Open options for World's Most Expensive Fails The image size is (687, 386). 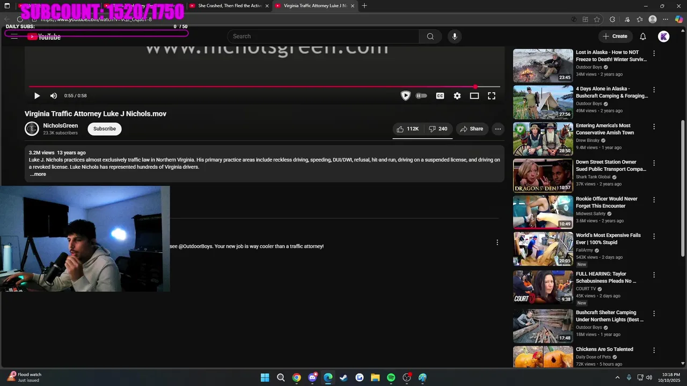(x=654, y=236)
